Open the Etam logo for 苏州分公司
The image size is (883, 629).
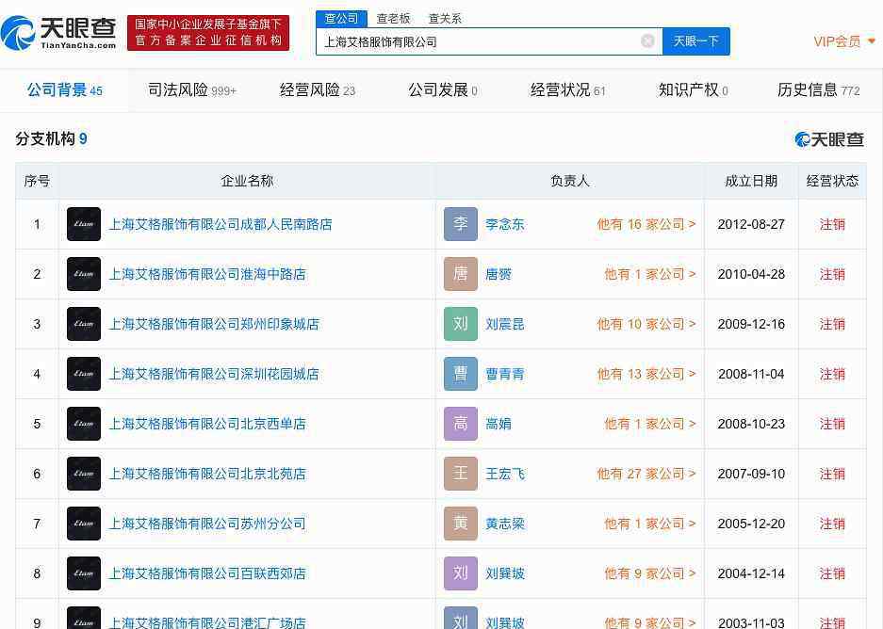(83, 524)
